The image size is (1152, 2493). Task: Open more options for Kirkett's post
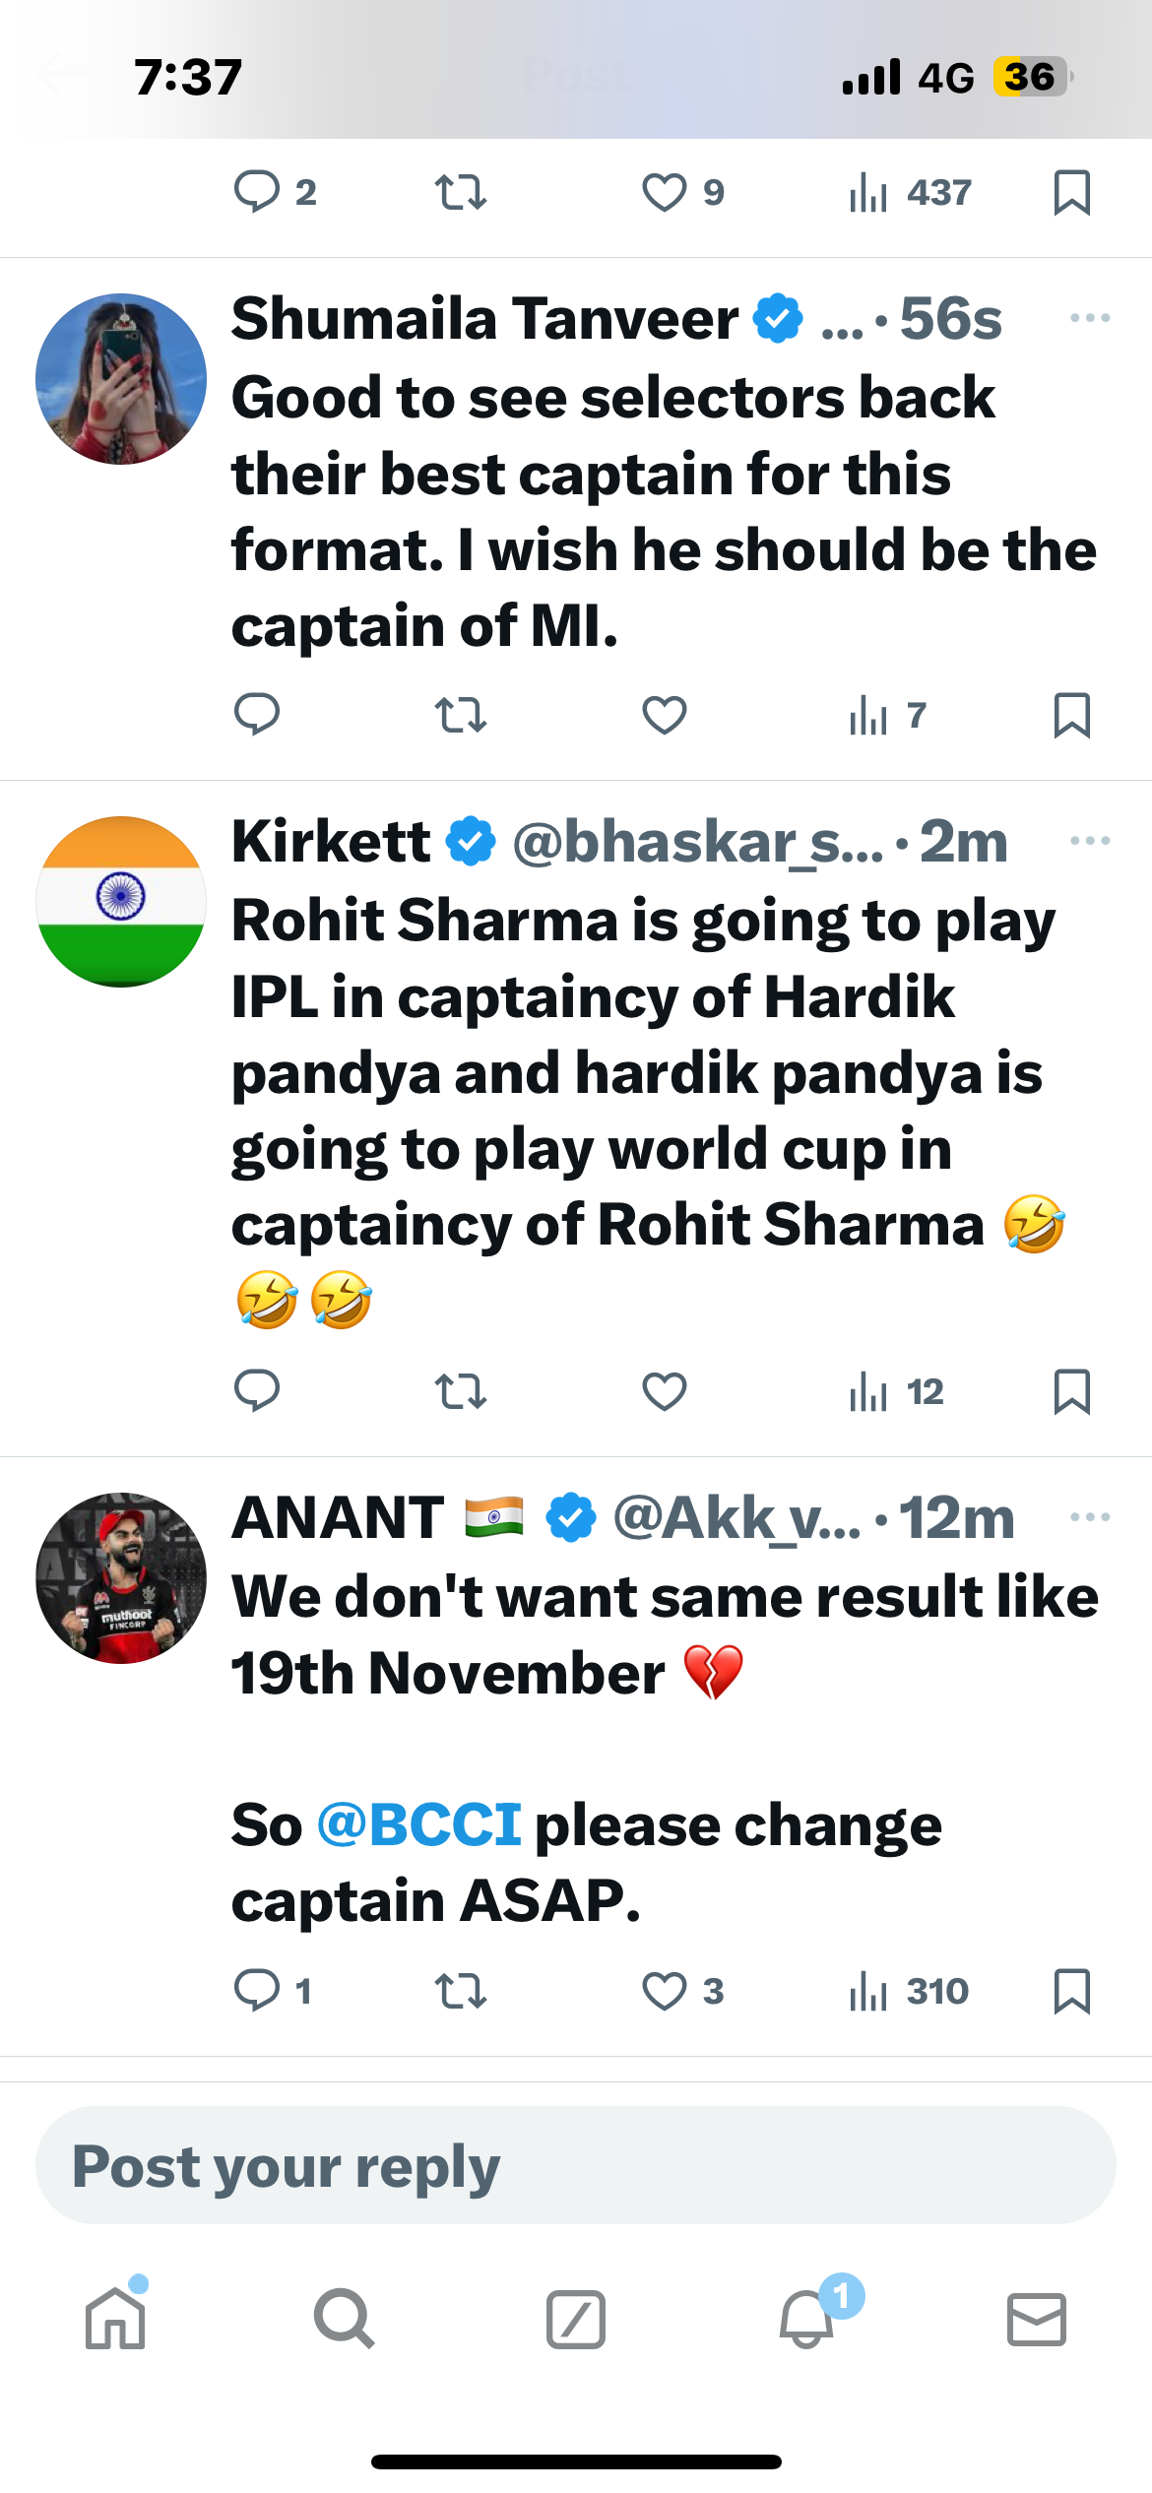[x=1089, y=841]
